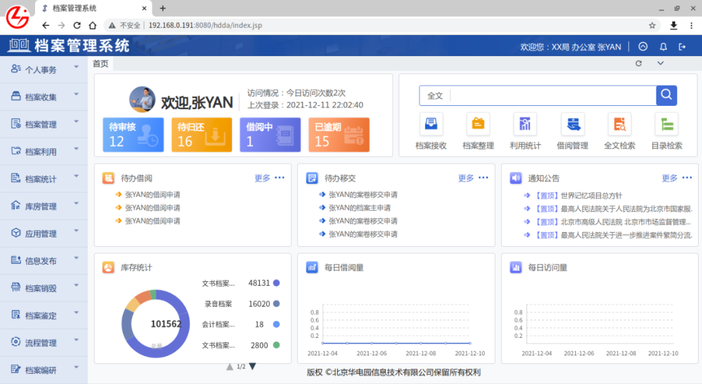Switch to the 首页 tab
This screenshot has height=384, width=702.
(100, 64)
